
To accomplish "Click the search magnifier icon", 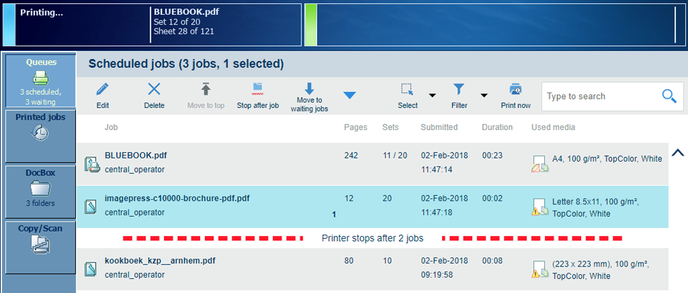I will (669, 96).
